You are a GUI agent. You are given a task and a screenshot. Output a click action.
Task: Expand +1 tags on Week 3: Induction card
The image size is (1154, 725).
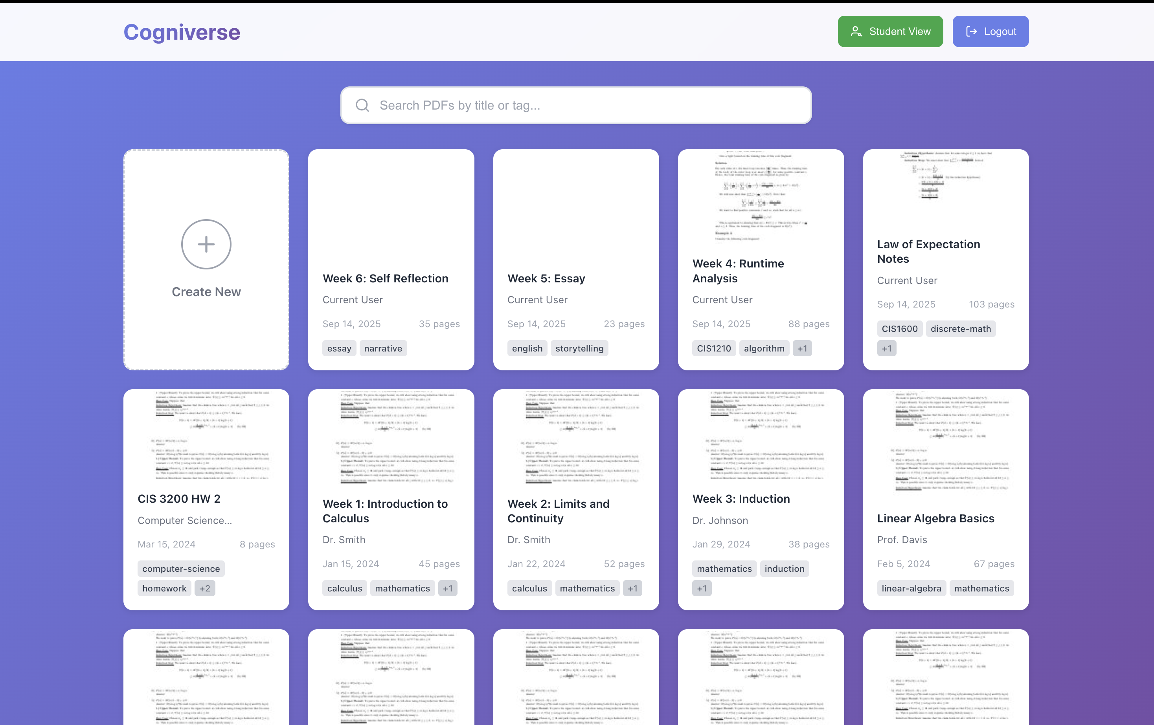(702, 589)
